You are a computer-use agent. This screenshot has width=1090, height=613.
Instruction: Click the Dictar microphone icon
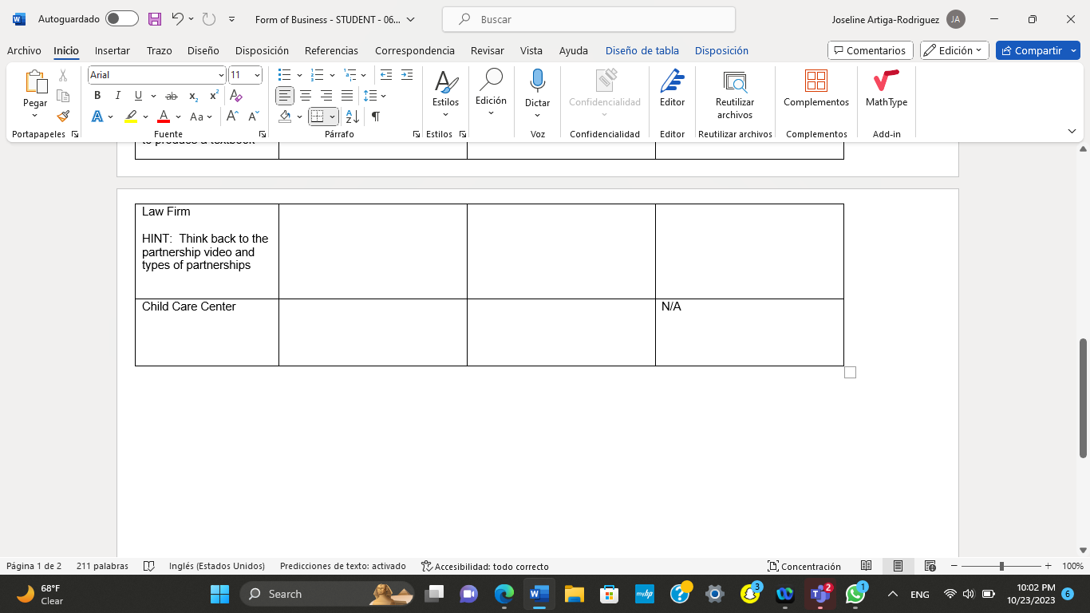pyautogui.click(x=537, y=81)
